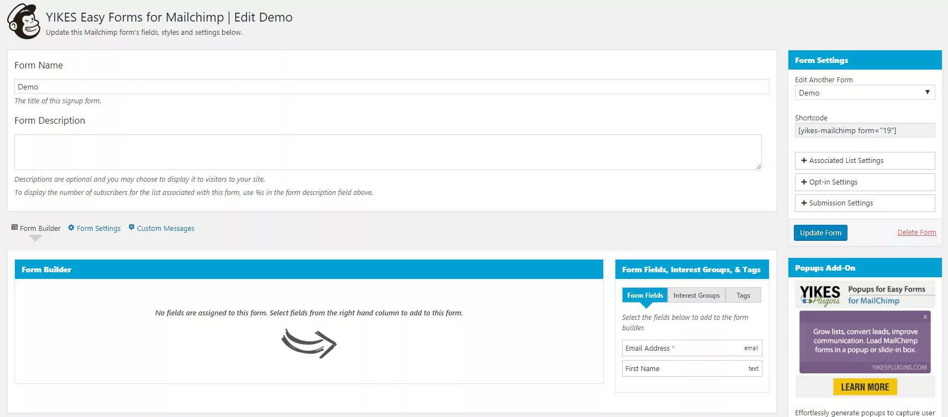Click the Form Builder panel header
Viewport: 948px width, 417px height.
(x=309, y=270)
